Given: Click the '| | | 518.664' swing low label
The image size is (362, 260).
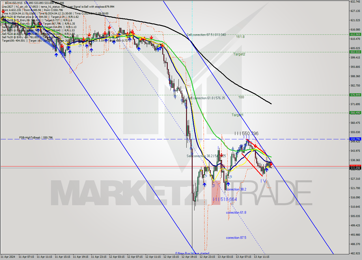Looking at the screenshot, I should click(x=225, y=199).
